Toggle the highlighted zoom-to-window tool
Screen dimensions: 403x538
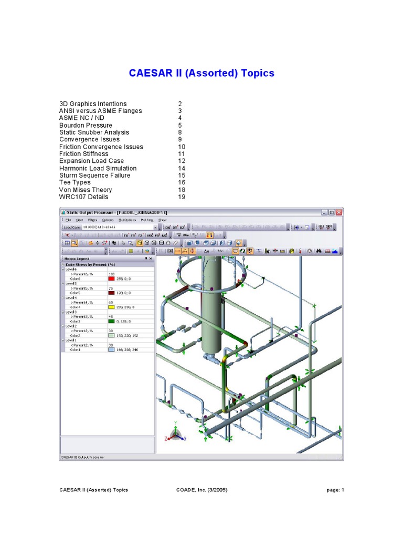75,243
